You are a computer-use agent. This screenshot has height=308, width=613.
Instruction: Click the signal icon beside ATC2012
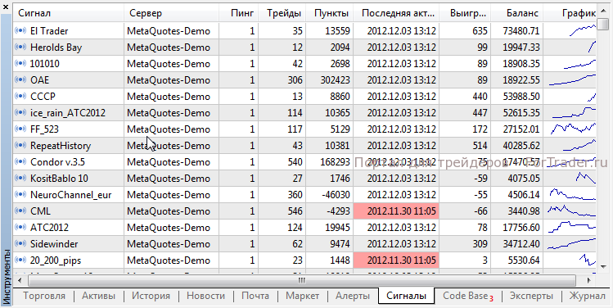point(20,228)
